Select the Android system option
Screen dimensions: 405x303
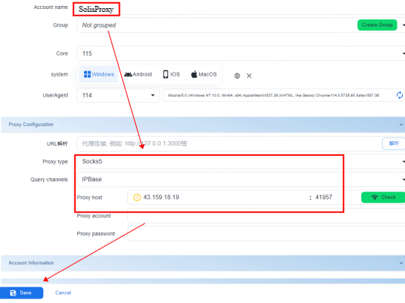[x=138, y=74]
